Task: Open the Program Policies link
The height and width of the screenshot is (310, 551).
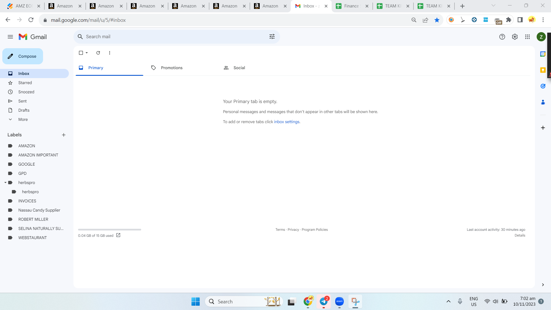Action: (x=315, y=230)
